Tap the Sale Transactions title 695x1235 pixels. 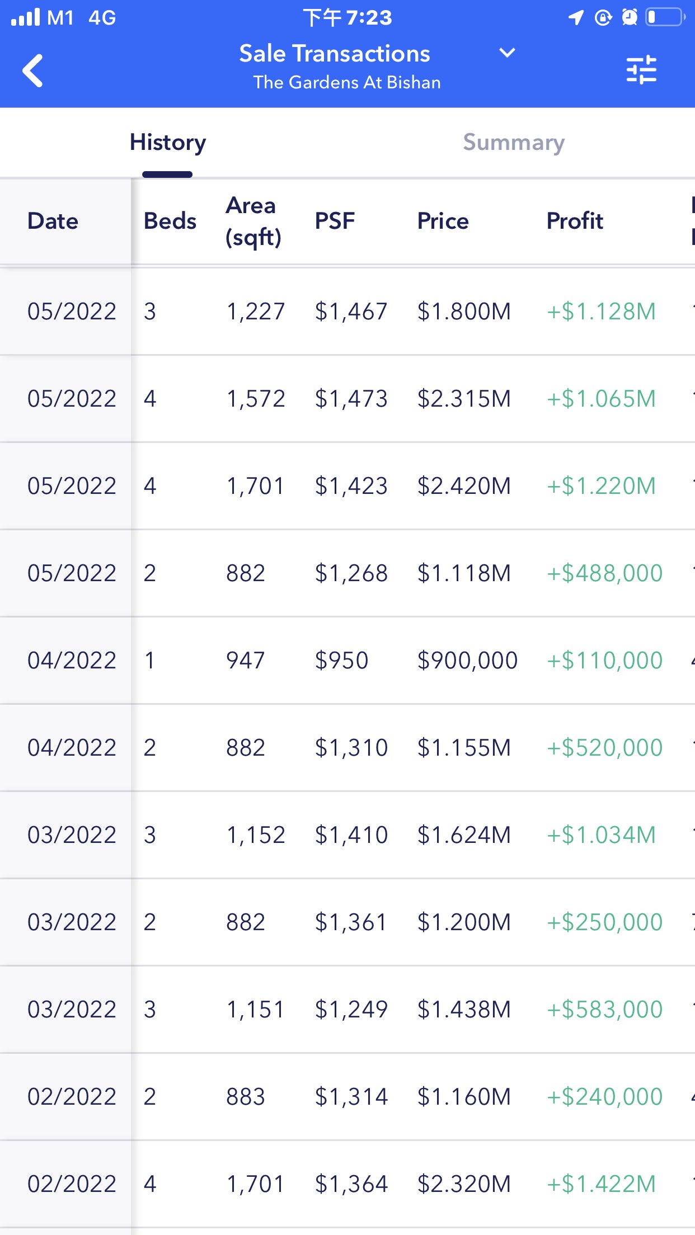[x=335, y=54]
